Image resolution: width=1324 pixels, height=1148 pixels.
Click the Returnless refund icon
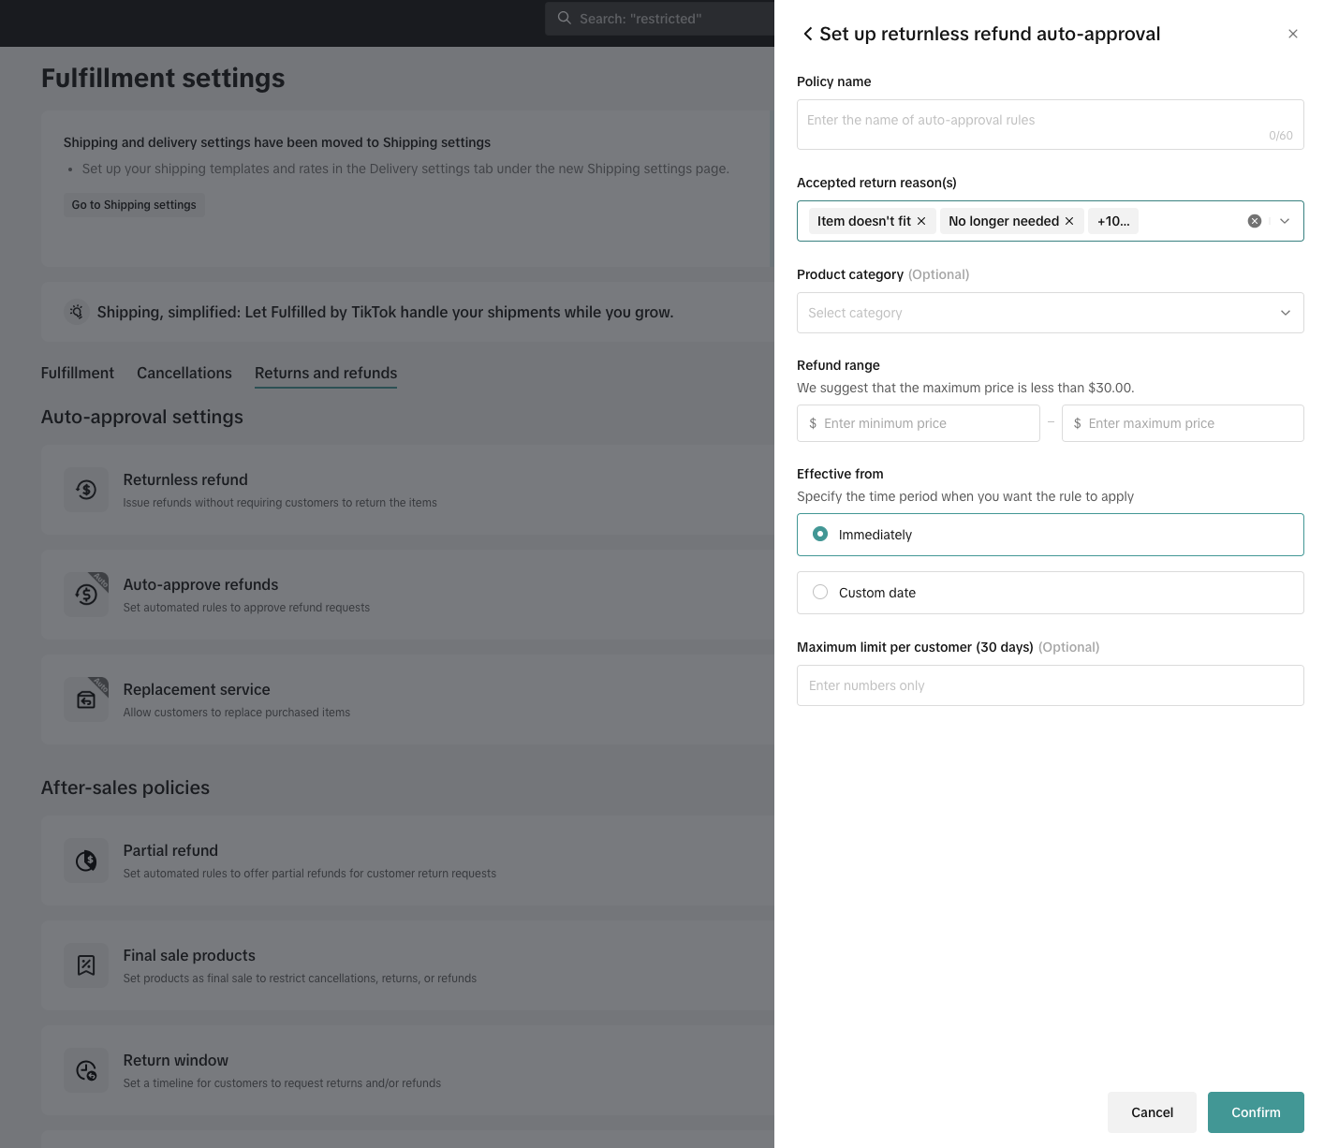coord(86,489)
